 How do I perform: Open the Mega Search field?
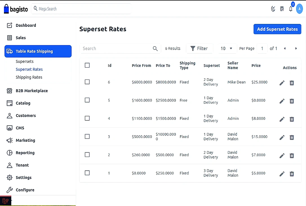pyautogui.click(x=81, y=9)
